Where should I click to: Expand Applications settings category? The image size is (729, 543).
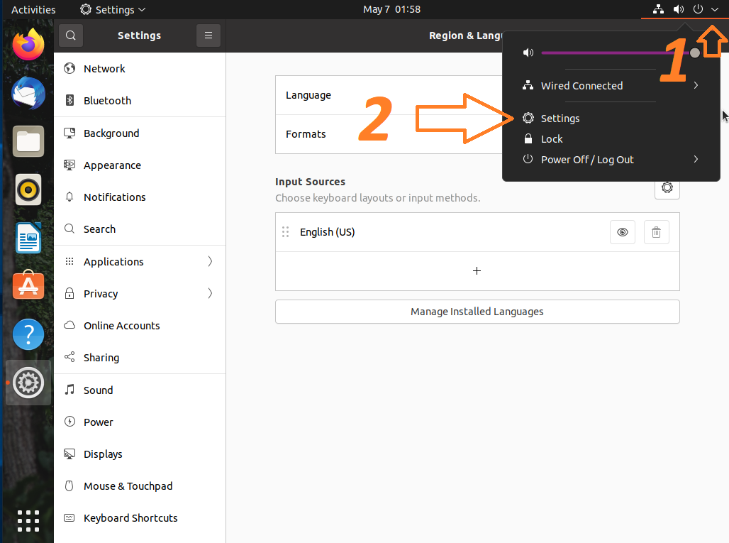tap(140, 262)
